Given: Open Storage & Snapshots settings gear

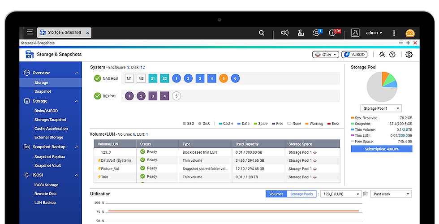Looking at the screenshot, I should [409, 55].
